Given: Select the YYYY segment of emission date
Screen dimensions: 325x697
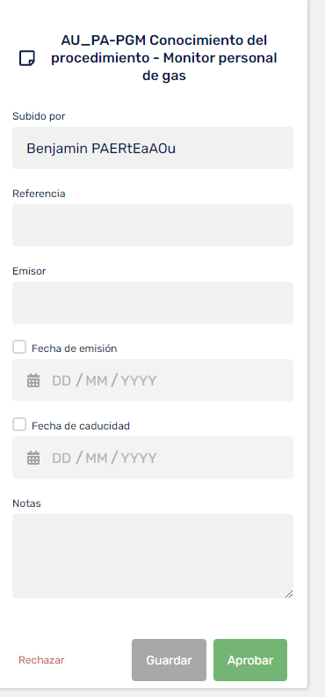Looking at the screenshot, I should coord(139,381).
